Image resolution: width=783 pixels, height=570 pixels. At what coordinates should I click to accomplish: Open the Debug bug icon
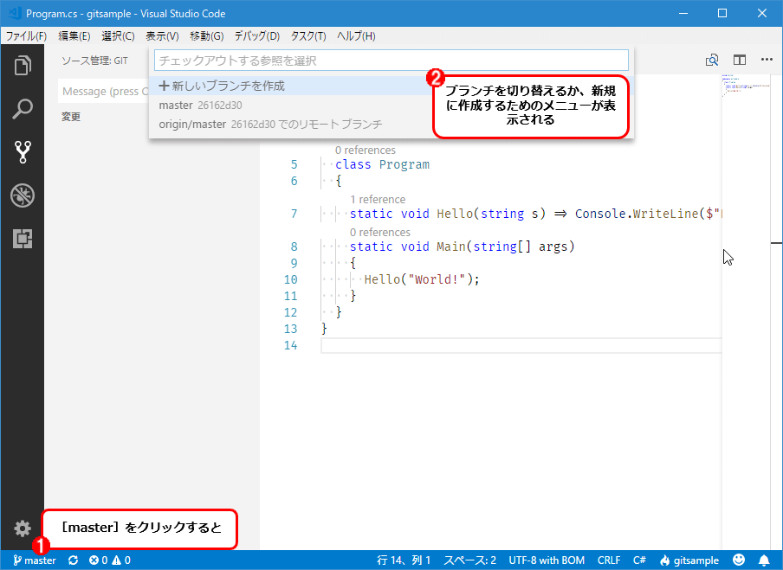click(x=23, y=195)
